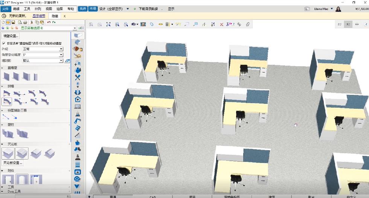Click the save disk icon
The height and width of the screenshot is (198, 369).
pyautogui.click(x=14, y=22)
